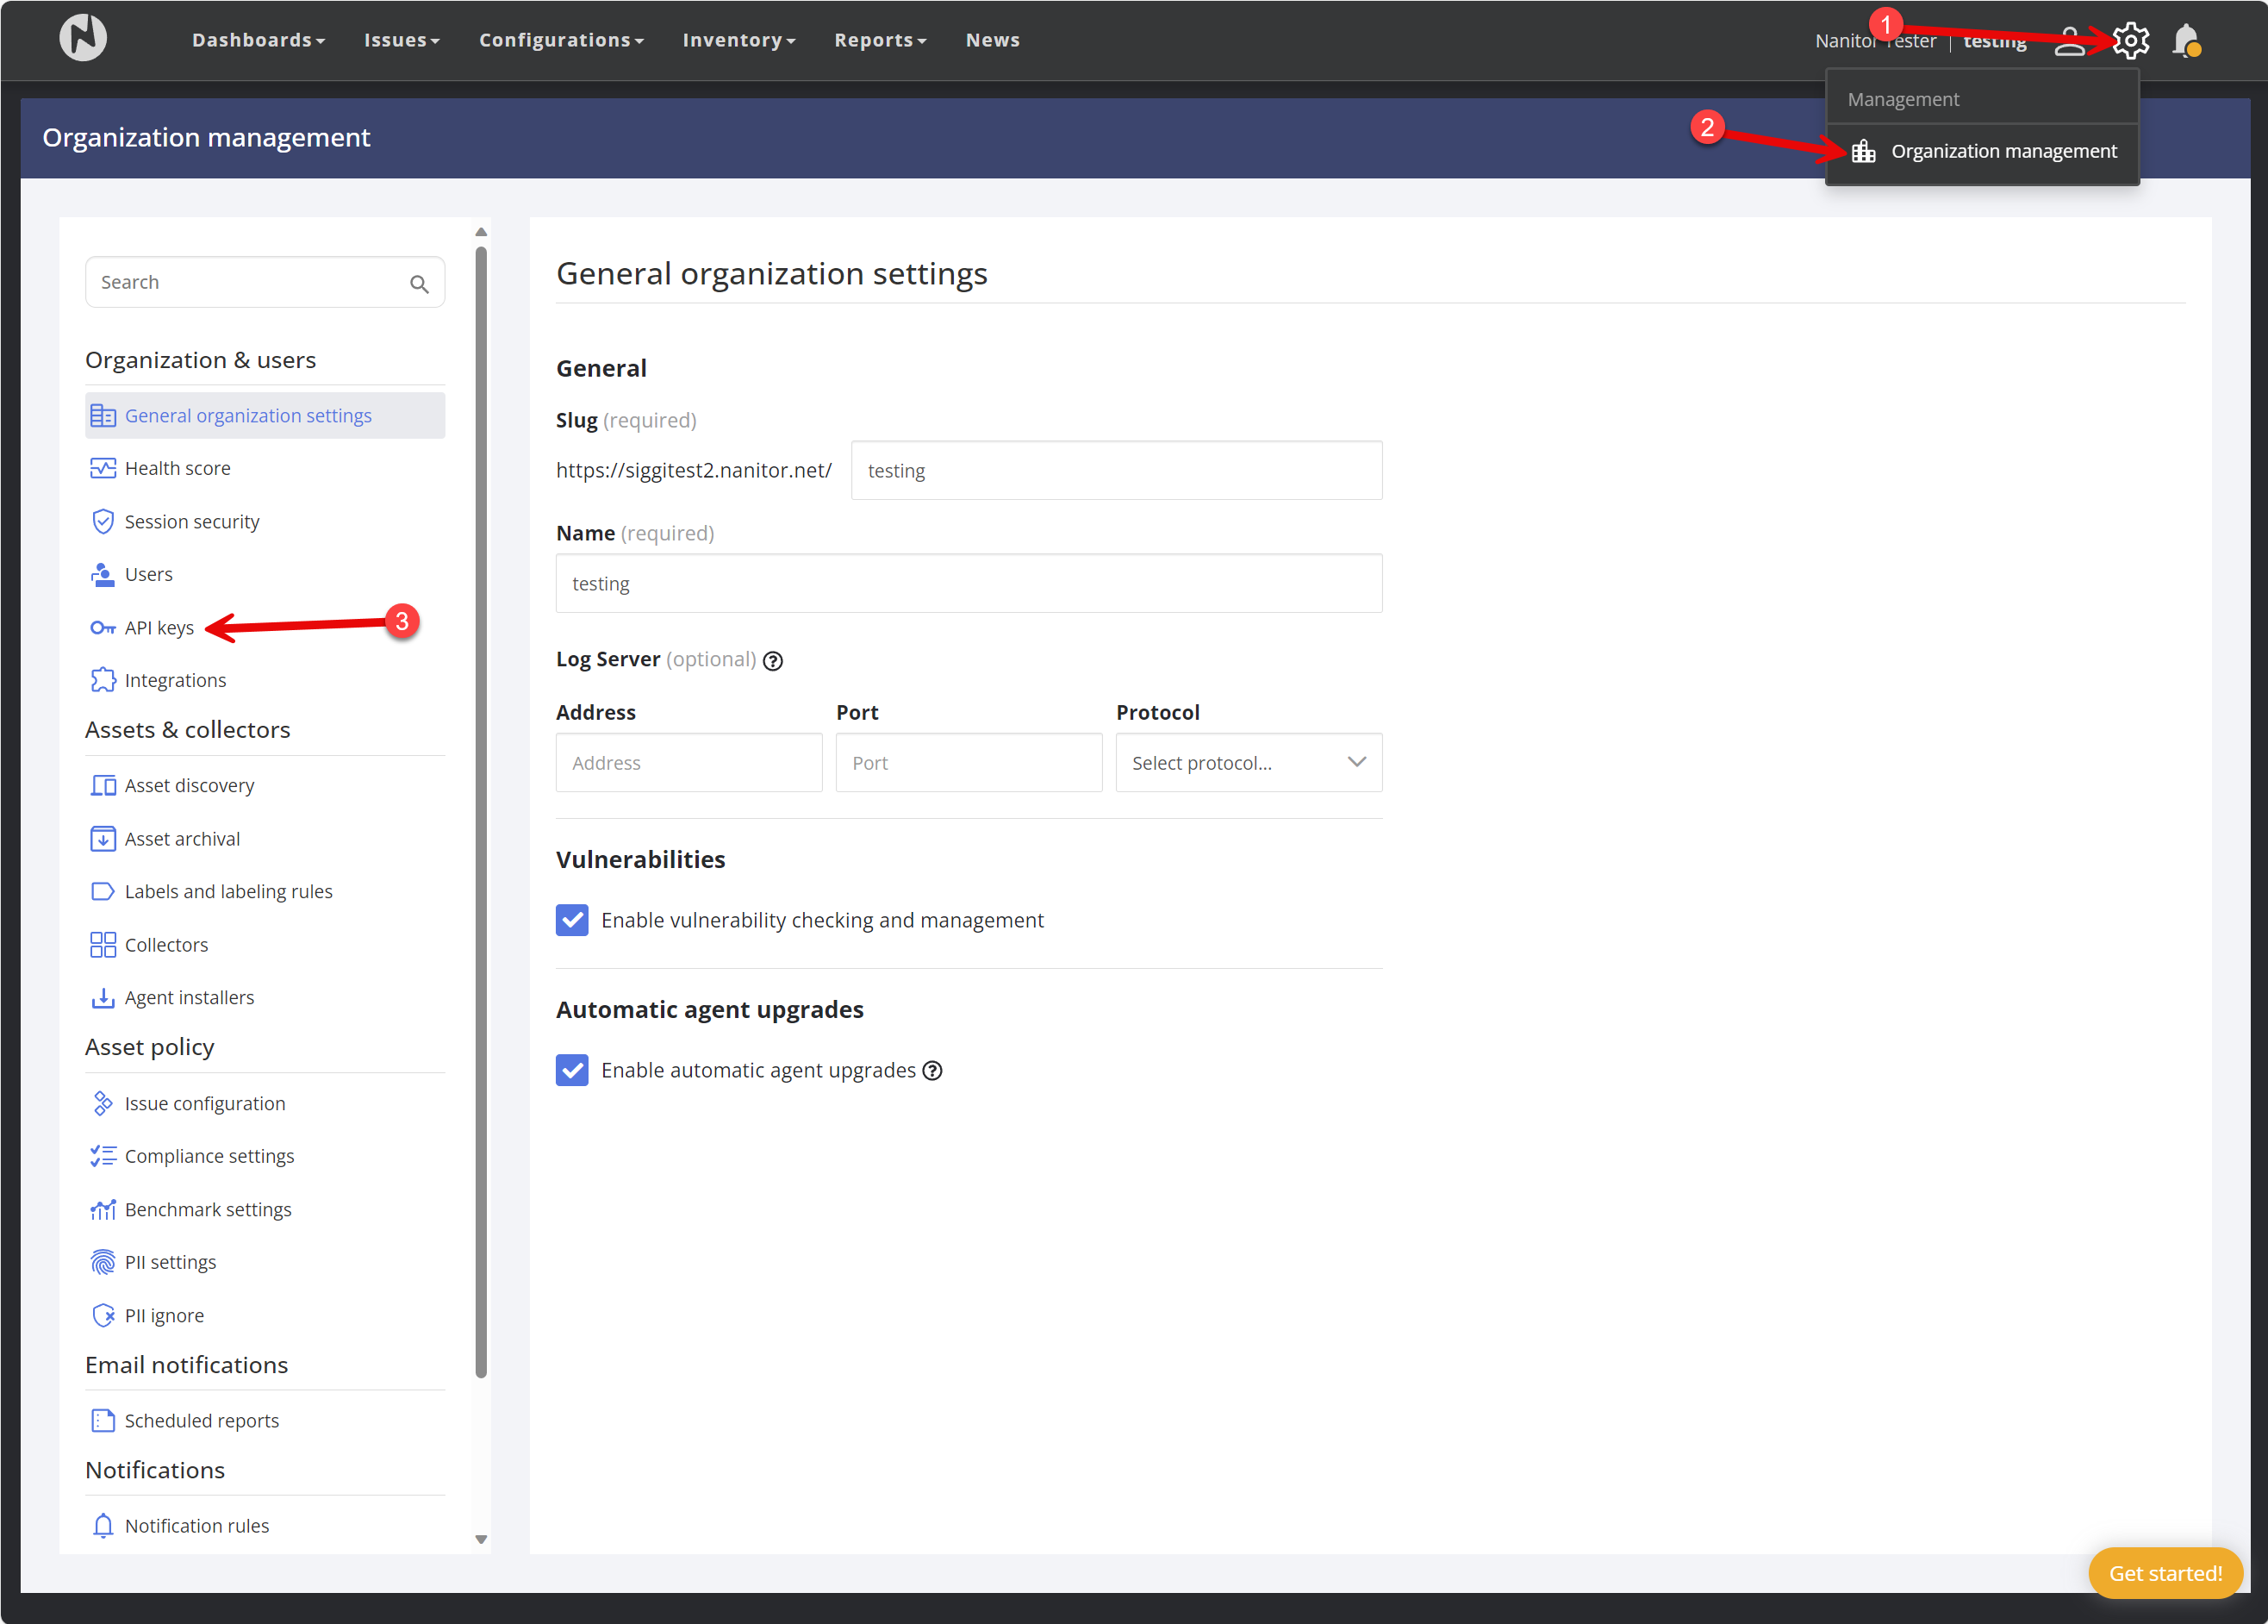Open API keys in sidebar

pyautogui.click(x=159, y=628)
